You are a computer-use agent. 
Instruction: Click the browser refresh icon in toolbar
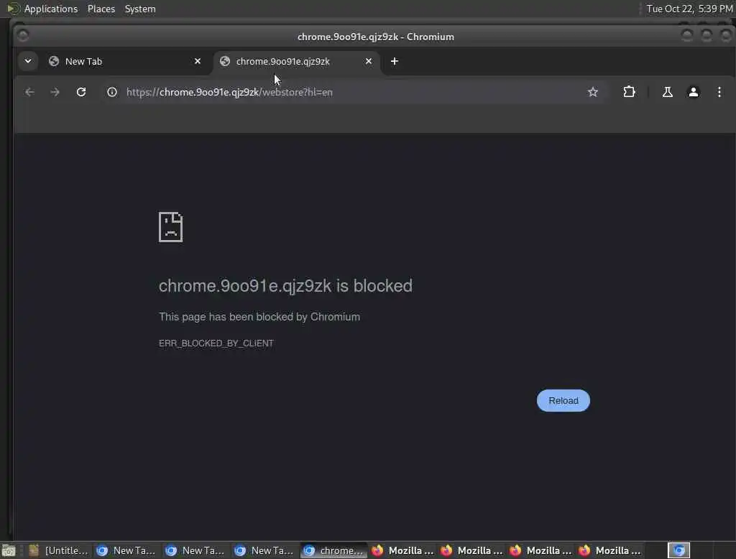point(81,92)
